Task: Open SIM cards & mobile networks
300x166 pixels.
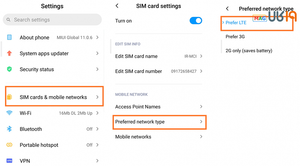Action: (53, 97)
